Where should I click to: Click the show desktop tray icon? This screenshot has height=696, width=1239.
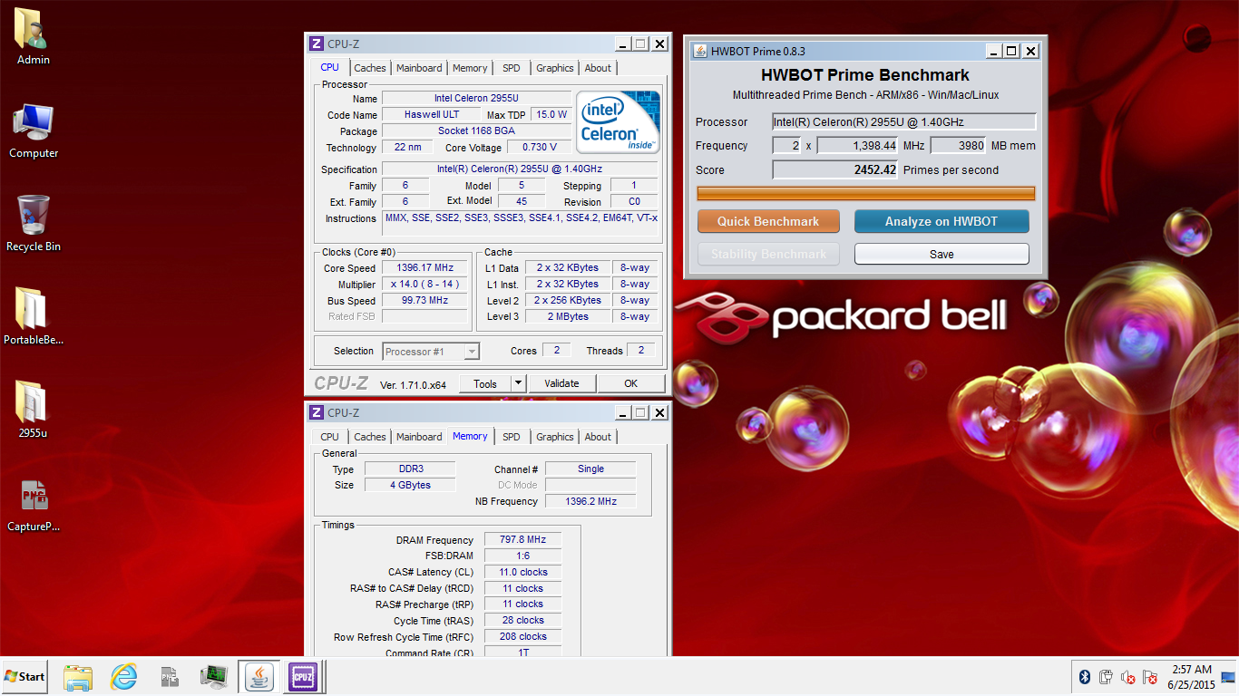[1228, 676]
